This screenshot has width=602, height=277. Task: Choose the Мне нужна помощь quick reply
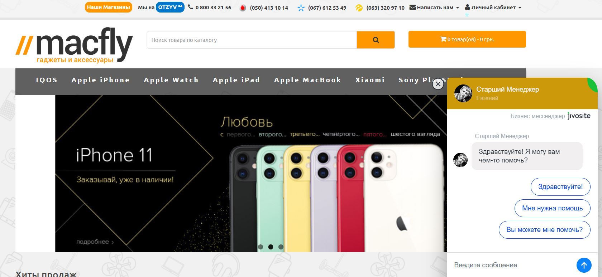[553, 208]
